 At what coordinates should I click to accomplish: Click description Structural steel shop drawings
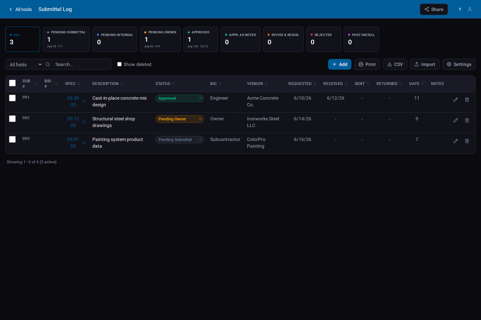tap(114, 122)
